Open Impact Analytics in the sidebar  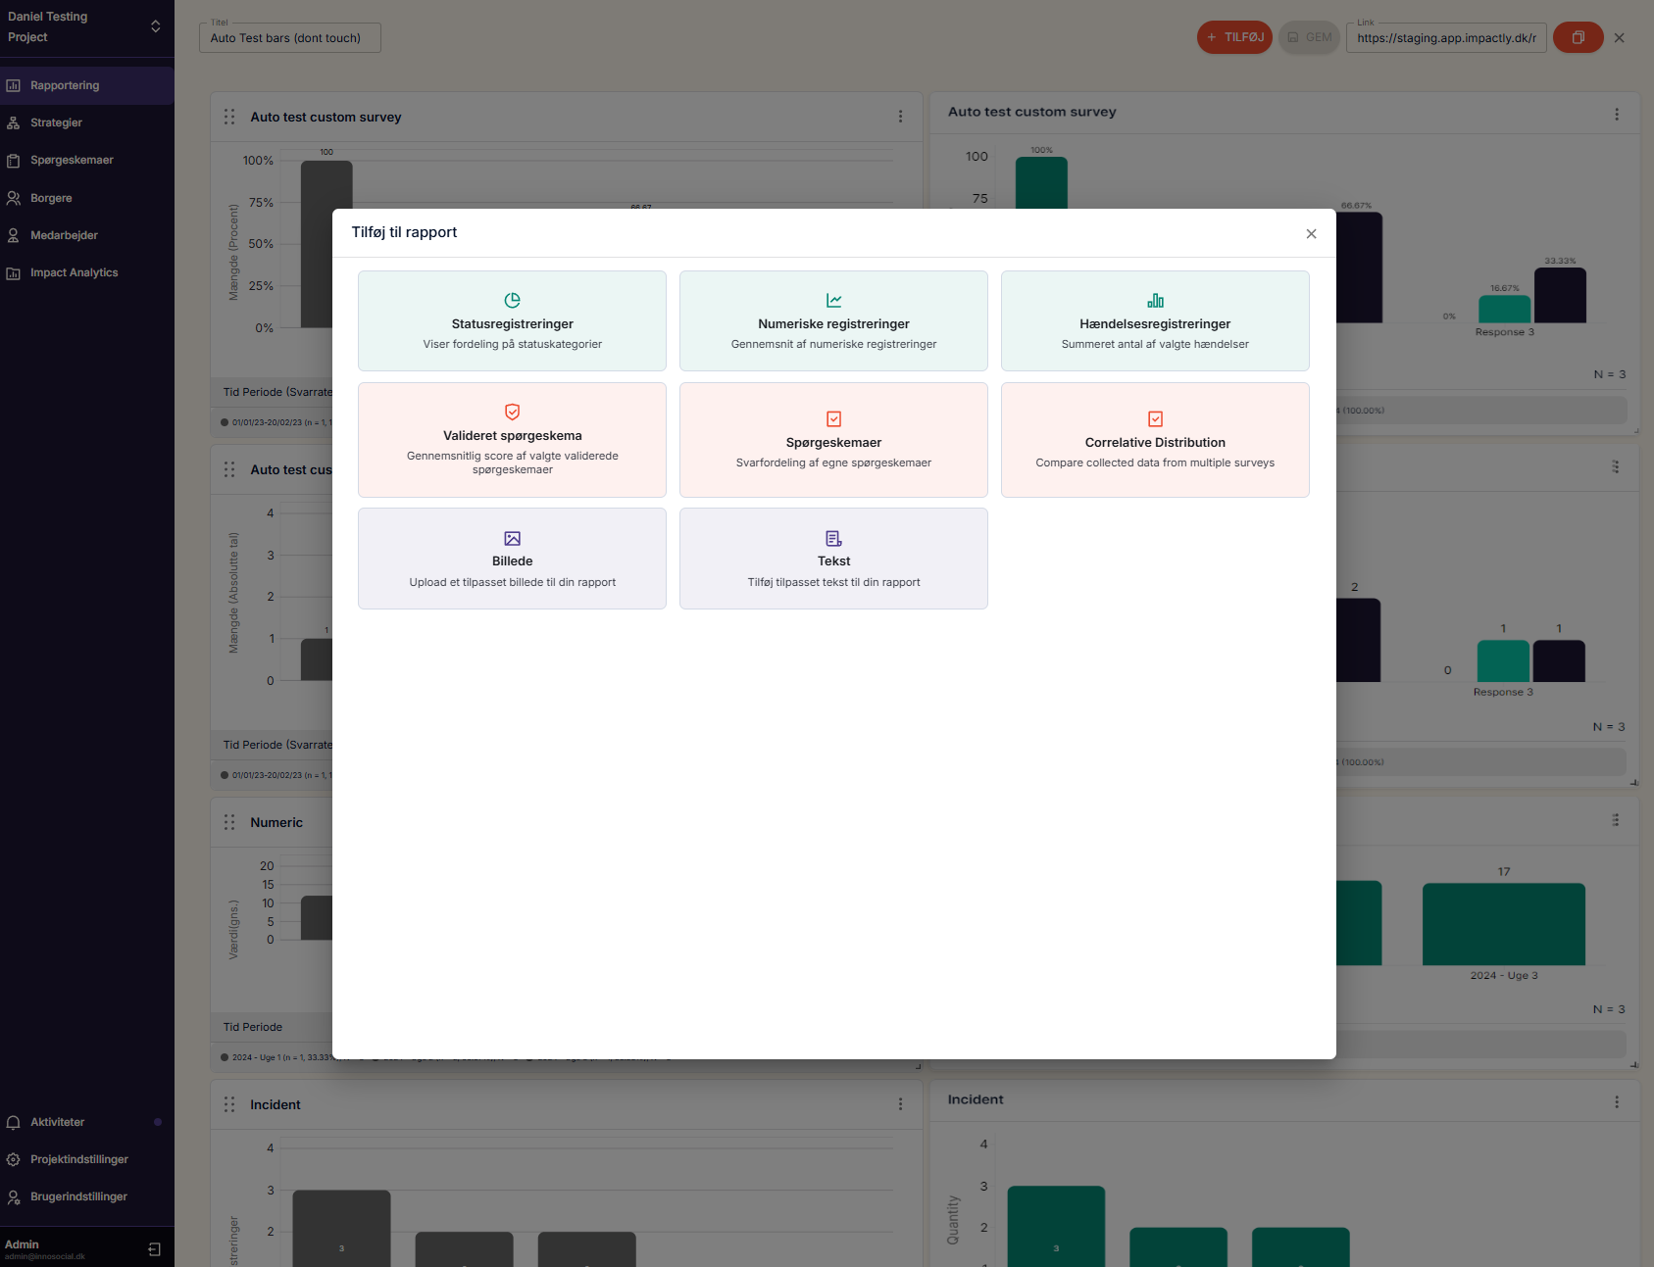pyautogui.click(x=87, y=272)
